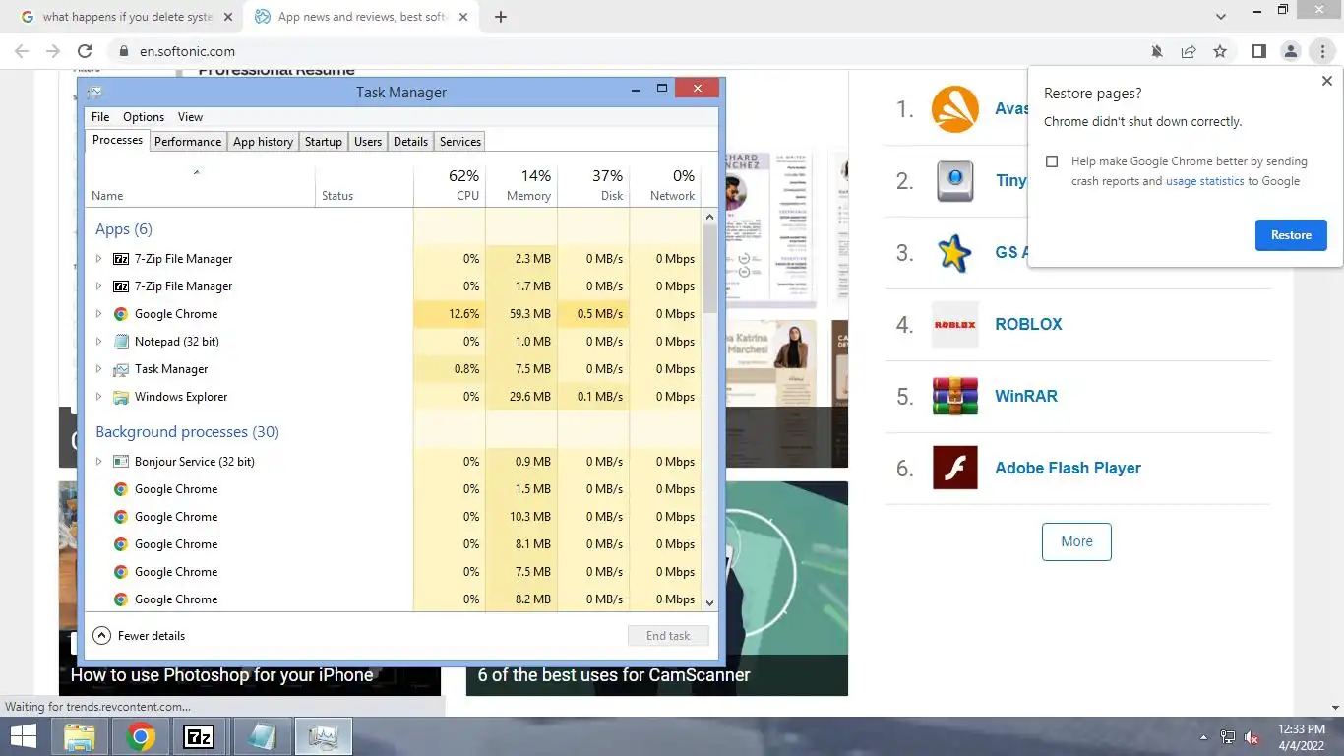
Task: Switch to the 'what happens if you delete' tab
Action: tap(127, 17)
